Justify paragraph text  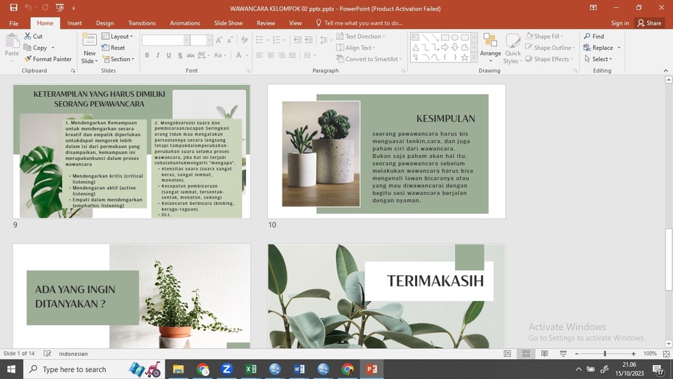pos(292,55)
